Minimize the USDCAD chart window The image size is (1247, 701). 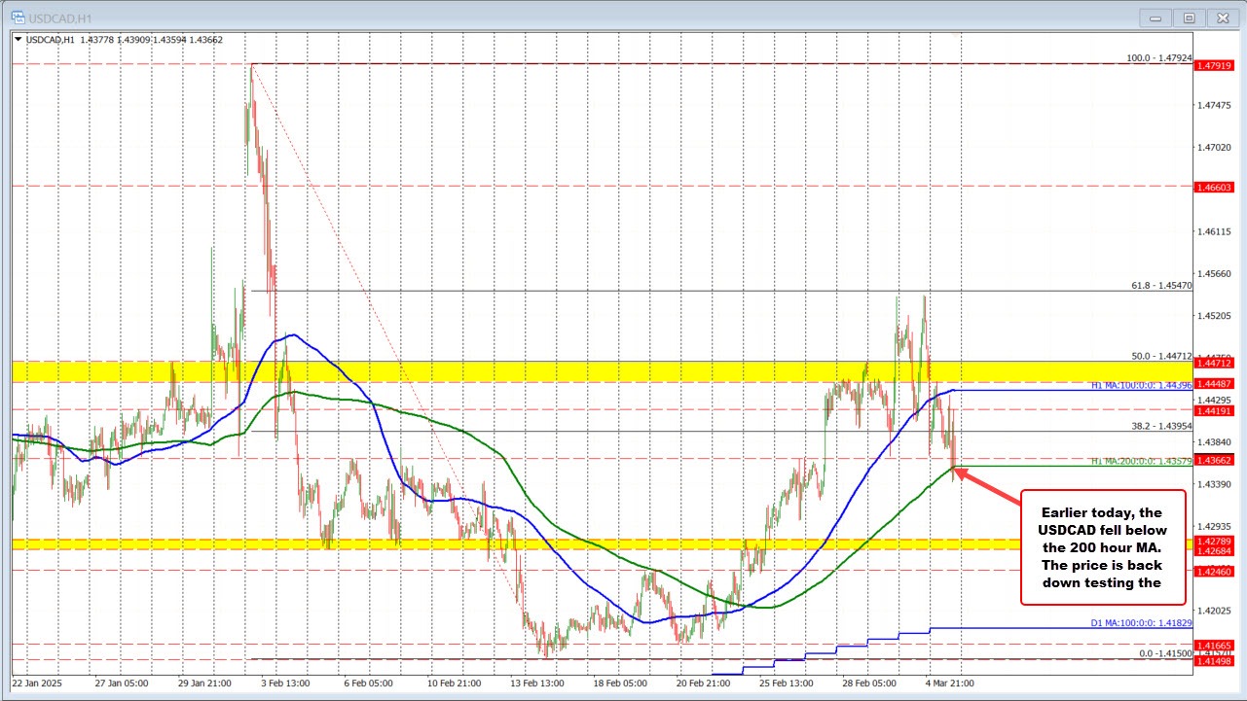(x=1155, y=17)
